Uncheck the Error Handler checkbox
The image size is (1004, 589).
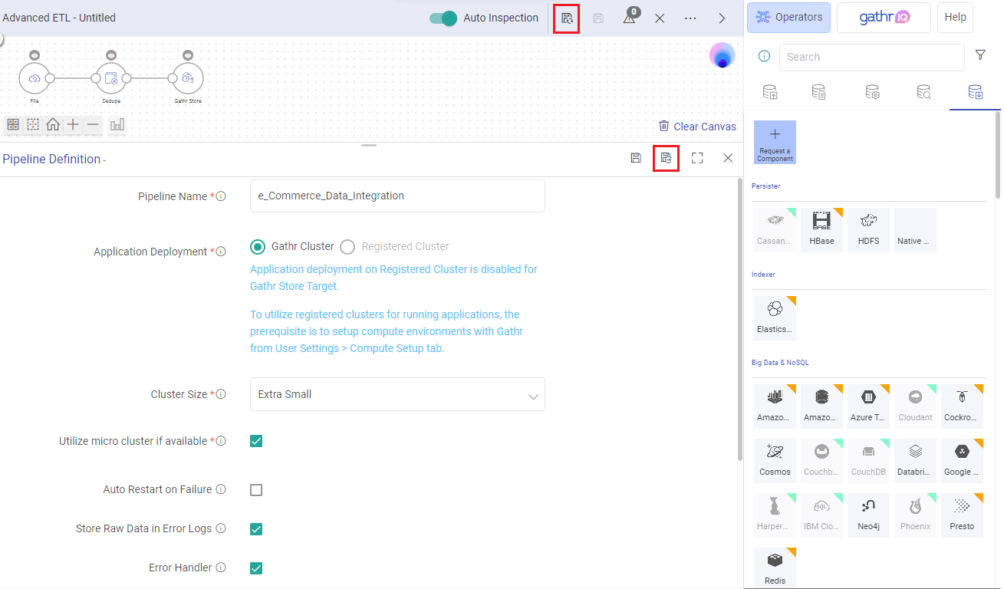click(x=256, y=568)
